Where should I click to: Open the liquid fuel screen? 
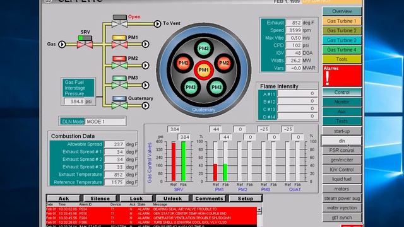point(342,179)
